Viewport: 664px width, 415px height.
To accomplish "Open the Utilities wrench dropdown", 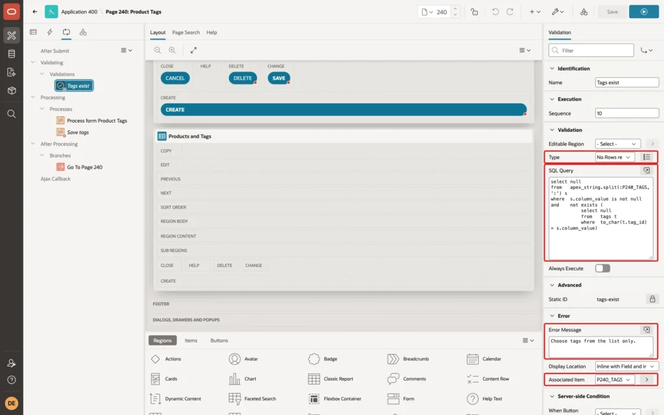I will [558, 12].
